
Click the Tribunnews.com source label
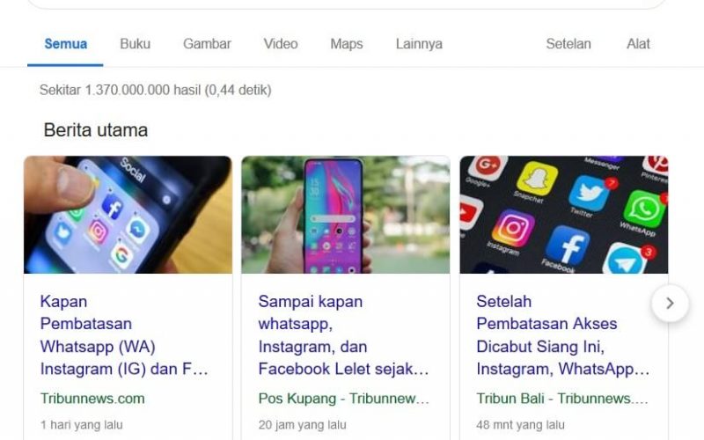click(92, 399)
